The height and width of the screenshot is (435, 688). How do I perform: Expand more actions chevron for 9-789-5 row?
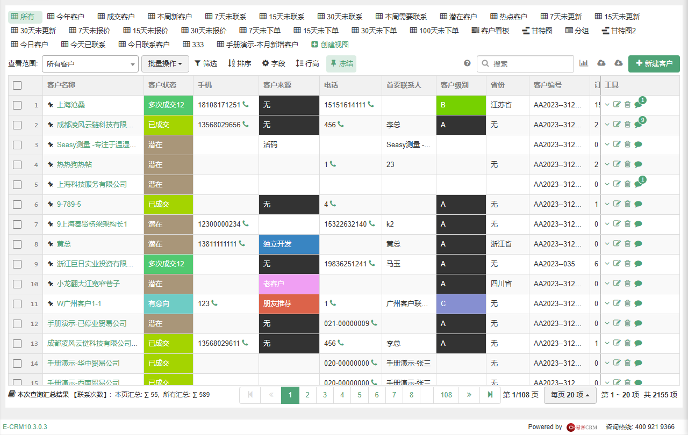coord(607,204)
